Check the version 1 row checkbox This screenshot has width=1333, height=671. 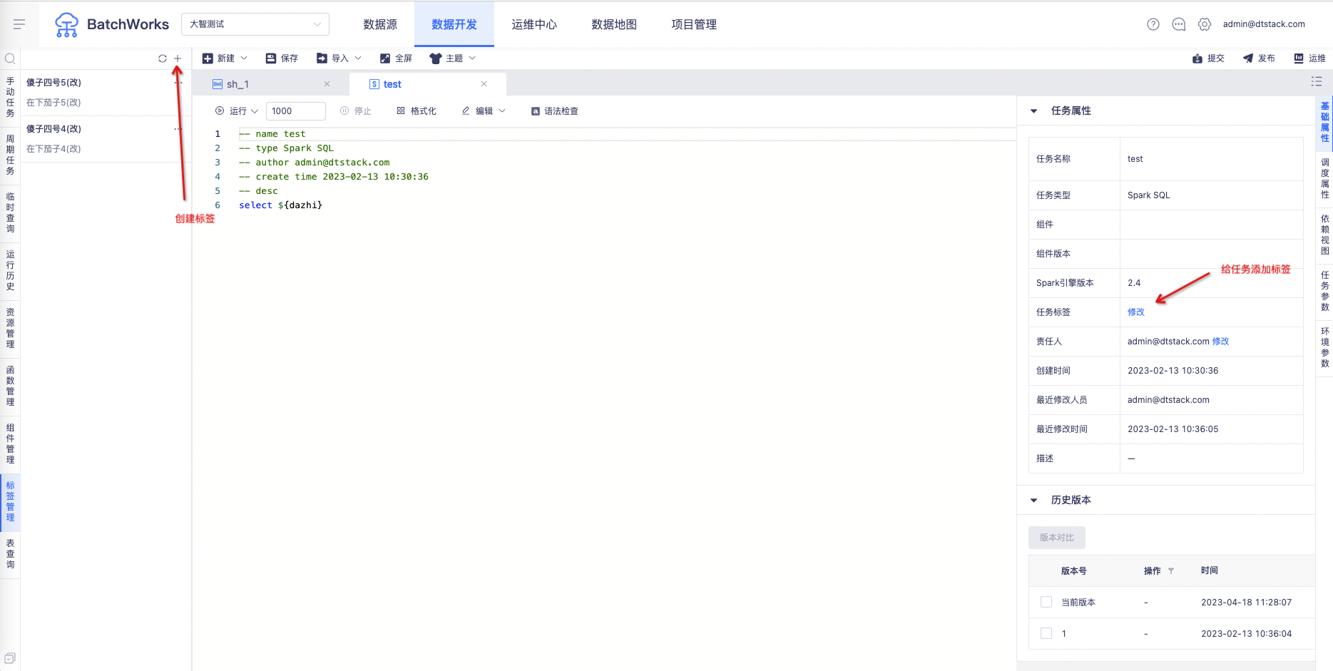(x=1046, y=633)
